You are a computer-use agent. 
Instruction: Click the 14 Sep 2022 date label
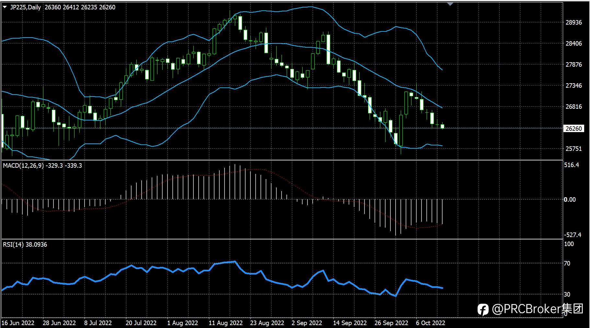coord(350,323)
